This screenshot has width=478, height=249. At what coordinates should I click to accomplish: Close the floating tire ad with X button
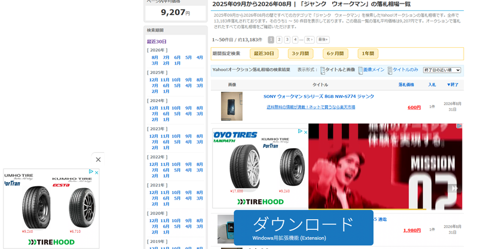98,159
